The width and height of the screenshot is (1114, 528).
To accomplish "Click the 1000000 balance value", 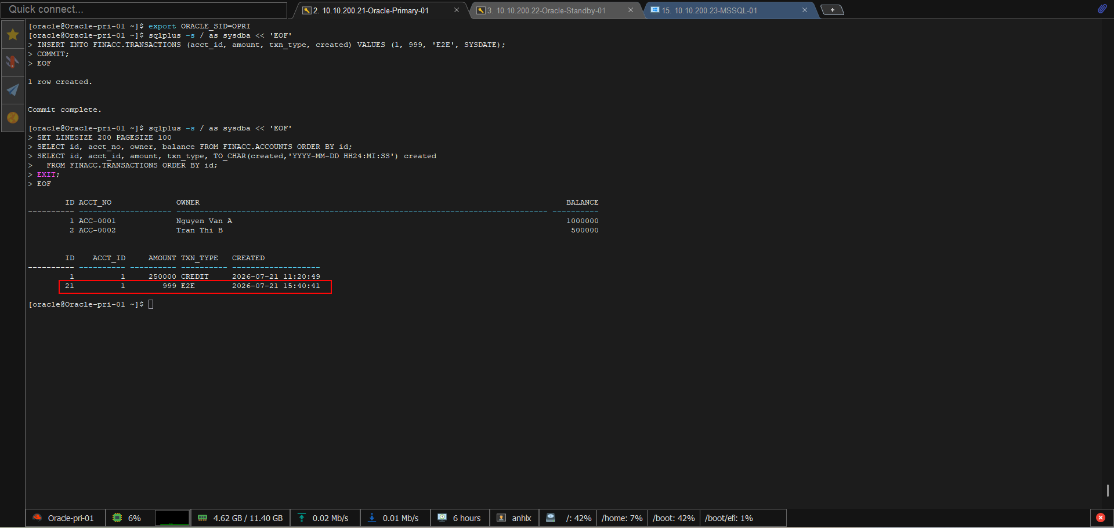I will coord(583,221).
